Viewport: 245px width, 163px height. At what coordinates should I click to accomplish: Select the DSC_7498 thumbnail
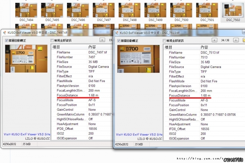point(129,10)
